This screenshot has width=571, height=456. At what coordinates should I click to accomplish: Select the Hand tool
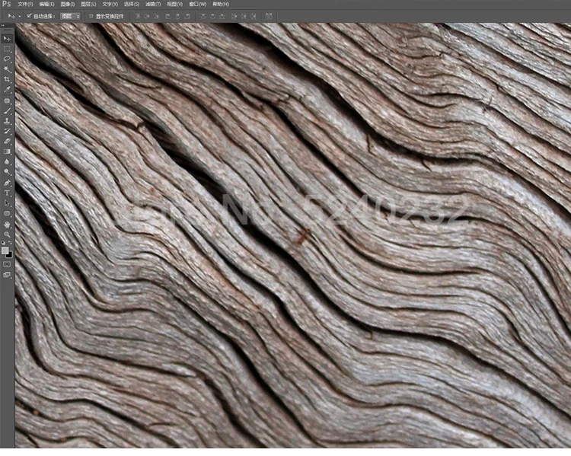click(x=7, y=225)
